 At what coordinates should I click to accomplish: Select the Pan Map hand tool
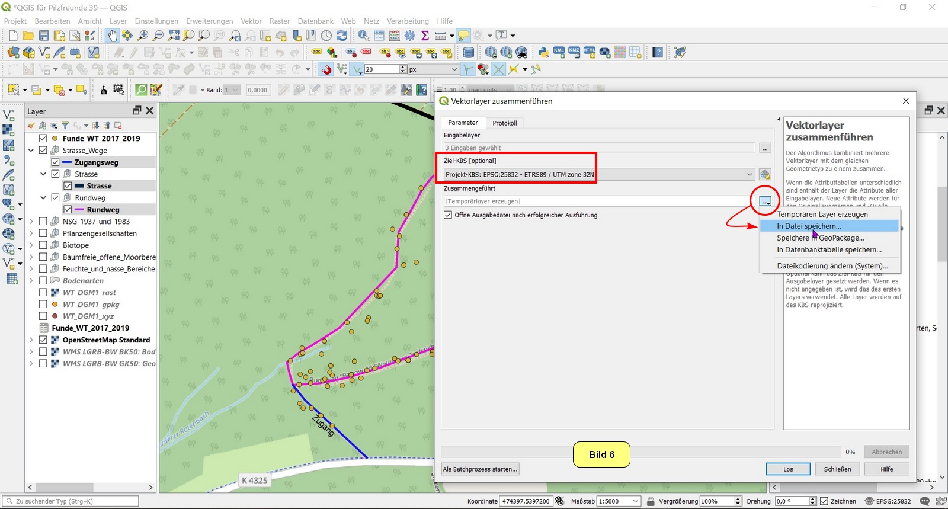(112, 36)
